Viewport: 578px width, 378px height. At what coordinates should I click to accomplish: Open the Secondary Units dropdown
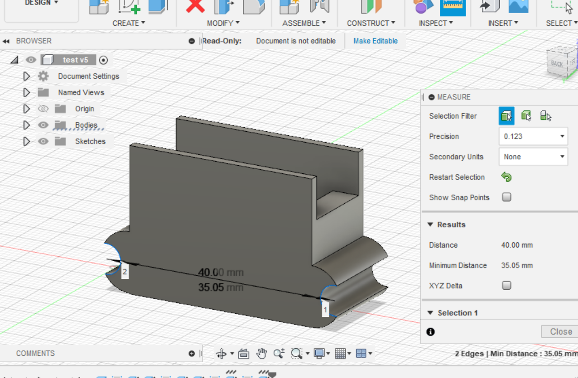[533, 157]
